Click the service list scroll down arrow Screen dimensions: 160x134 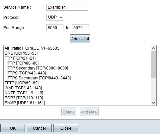point(153,103)
